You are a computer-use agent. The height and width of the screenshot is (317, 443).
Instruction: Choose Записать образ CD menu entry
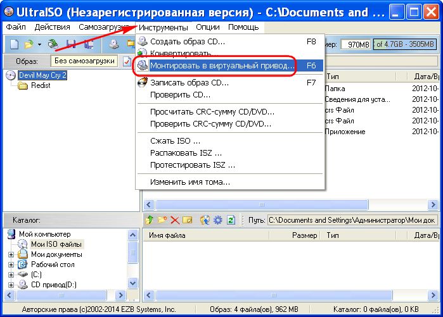click(189, 82)
